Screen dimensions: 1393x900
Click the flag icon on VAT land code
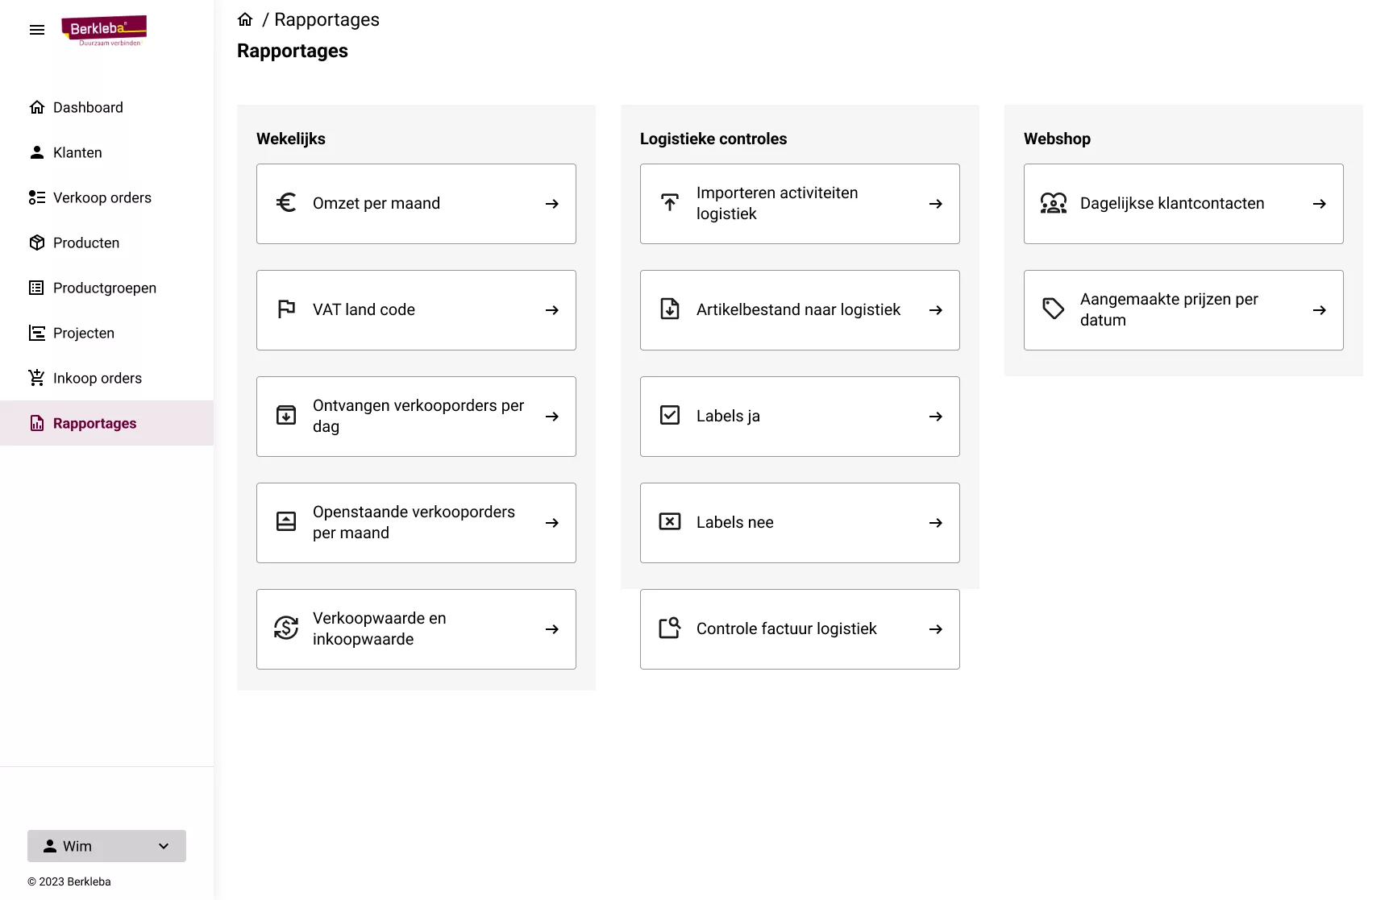(286, 309)
